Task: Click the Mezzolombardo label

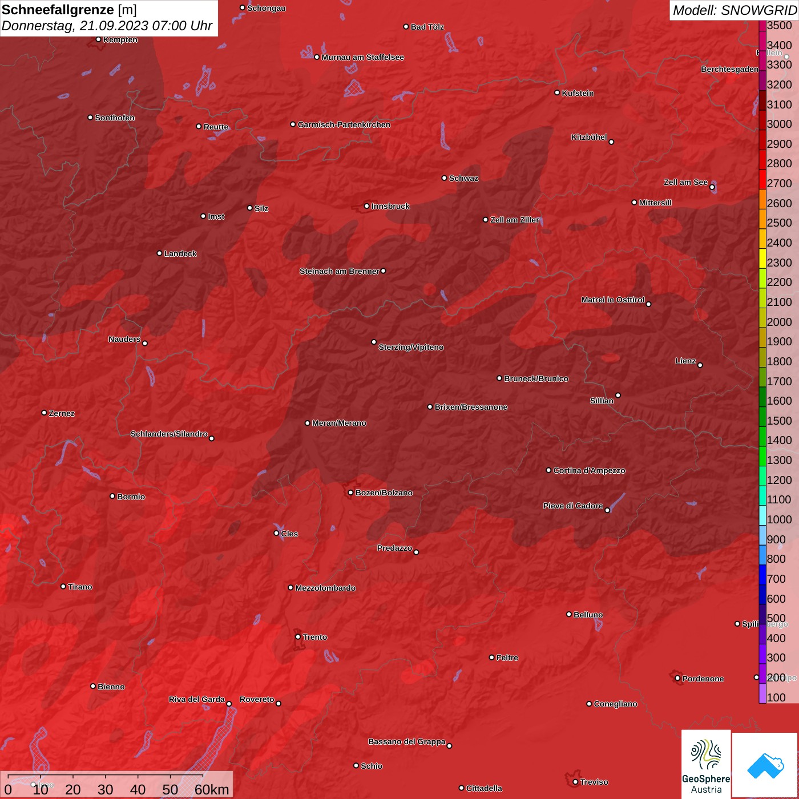Action: pyautogui.click(x=325, y=588)
